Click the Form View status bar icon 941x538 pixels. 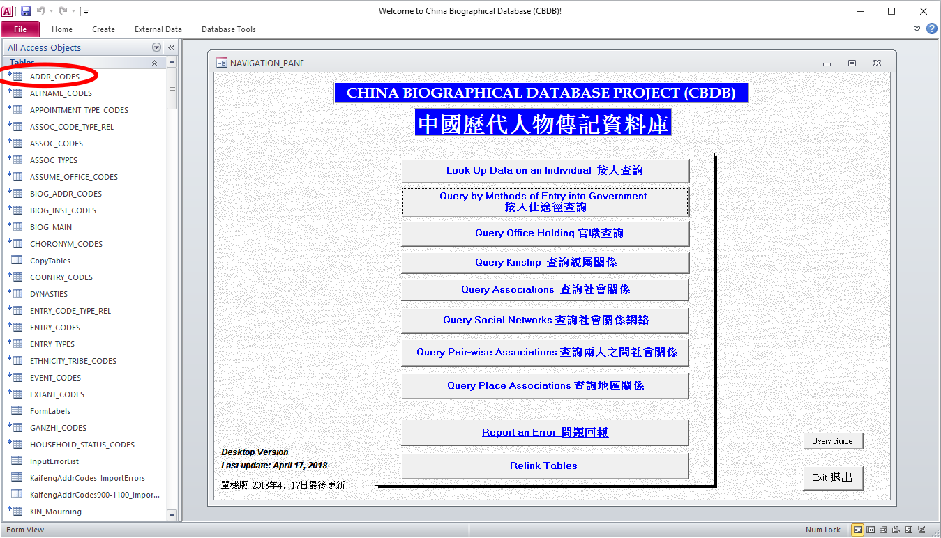[857, 530]
